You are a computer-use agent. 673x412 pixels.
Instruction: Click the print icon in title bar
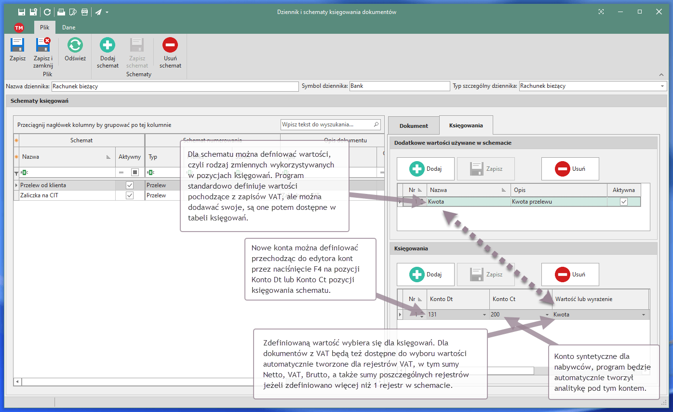pos(61,12)
